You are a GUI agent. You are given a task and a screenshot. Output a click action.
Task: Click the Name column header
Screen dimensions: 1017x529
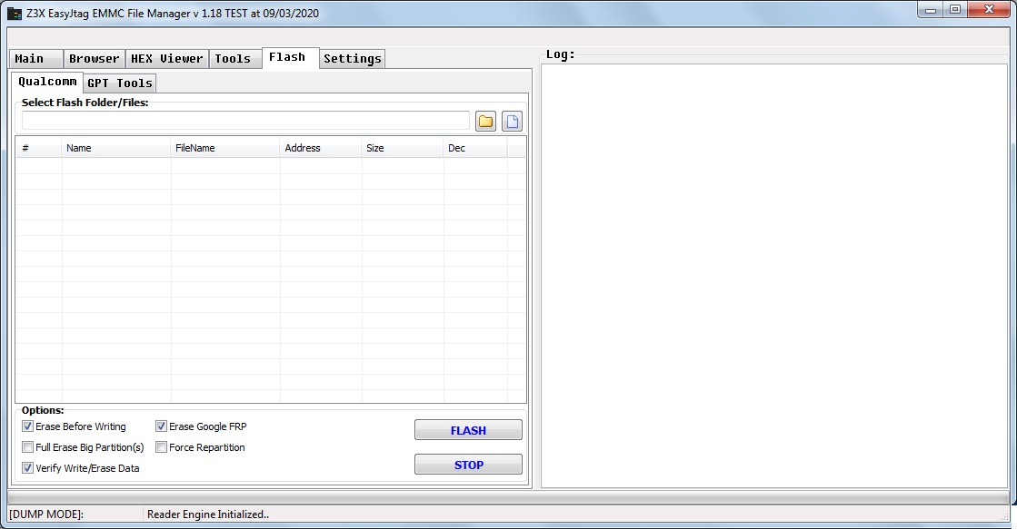[115, 148]
